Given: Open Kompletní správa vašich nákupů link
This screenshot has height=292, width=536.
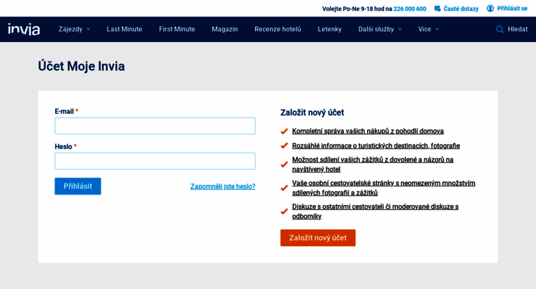Looking at the screenshot, I should click(x=368, y=131).
